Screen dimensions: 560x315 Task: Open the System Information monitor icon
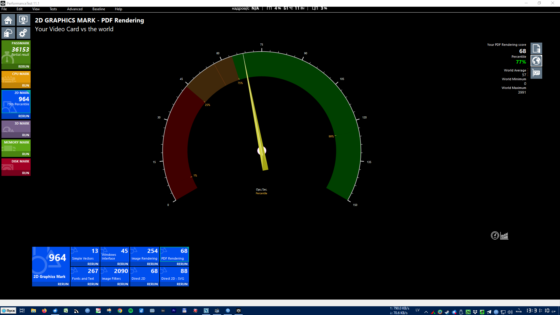click(23, 20)
